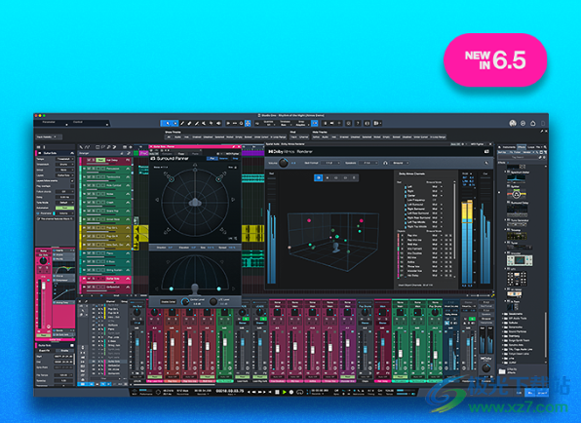
Task: Select the Balance tab in Surround Panner
Action: [223, 159]
